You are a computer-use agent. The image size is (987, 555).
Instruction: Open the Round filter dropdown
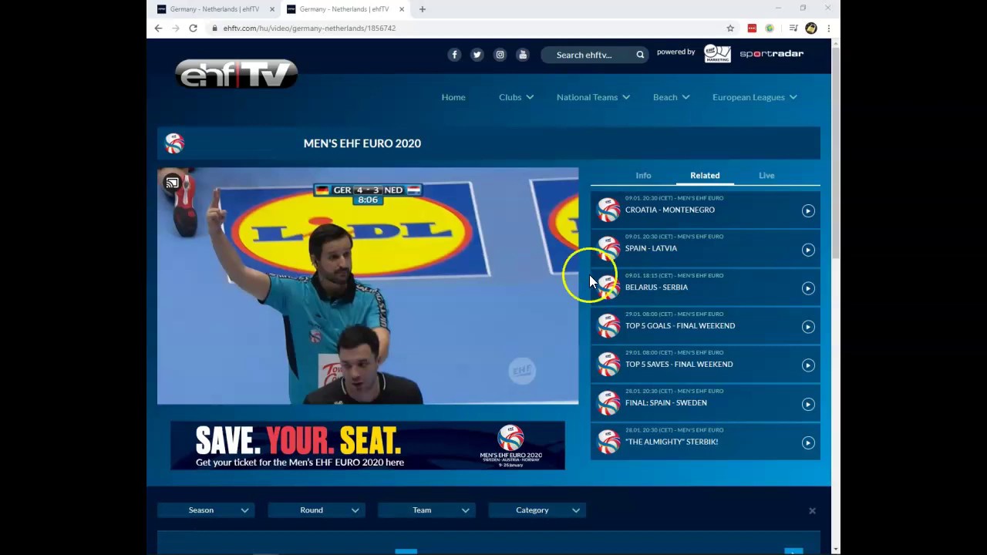316,510
